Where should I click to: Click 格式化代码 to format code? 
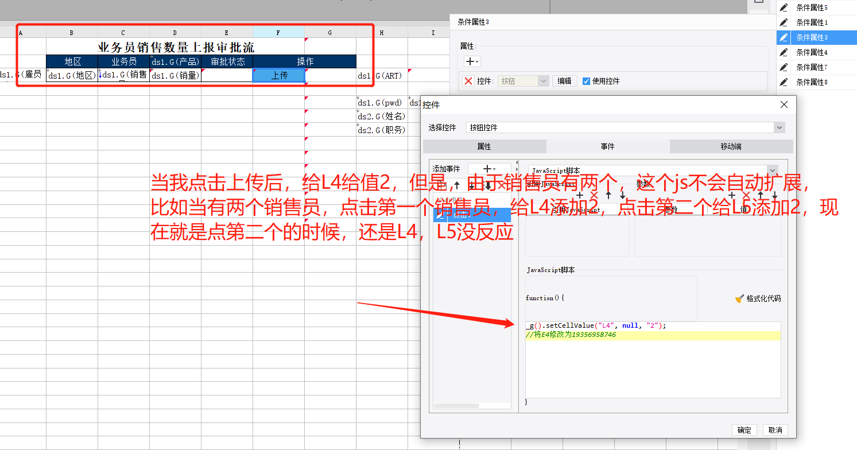pyautogui.click(x=763, y=298)
